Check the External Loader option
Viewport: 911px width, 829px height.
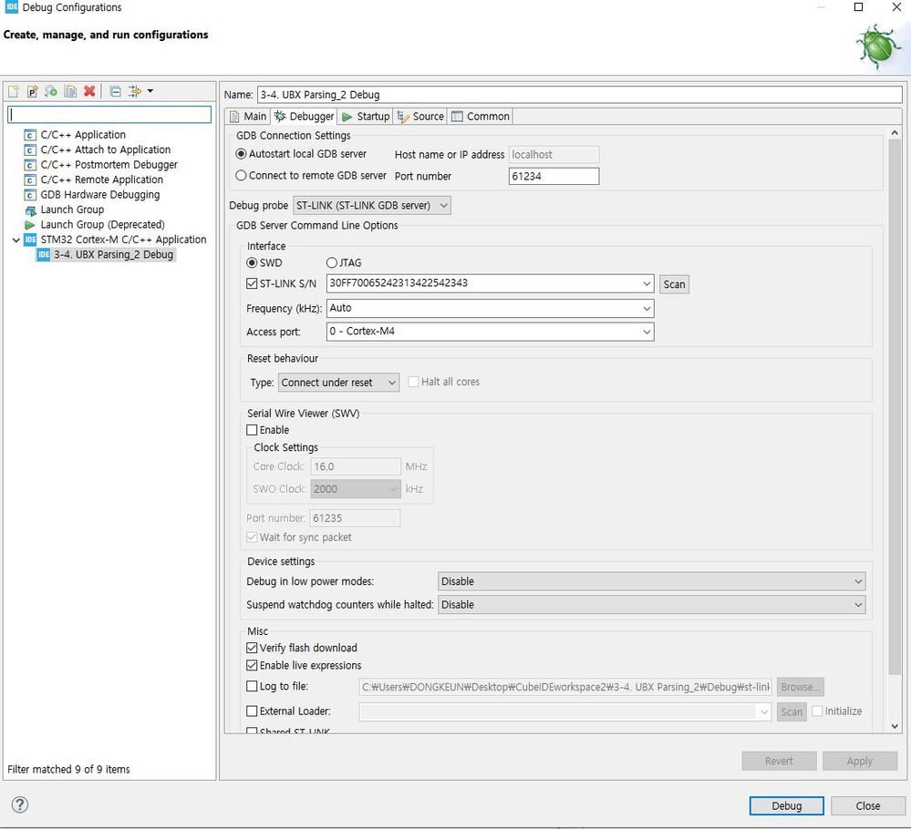point(252,711)
